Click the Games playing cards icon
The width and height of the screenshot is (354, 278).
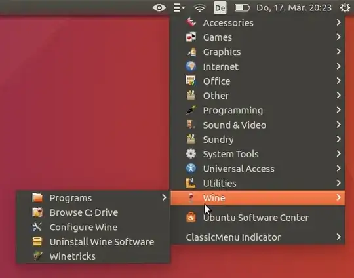[x=191, y=37]
